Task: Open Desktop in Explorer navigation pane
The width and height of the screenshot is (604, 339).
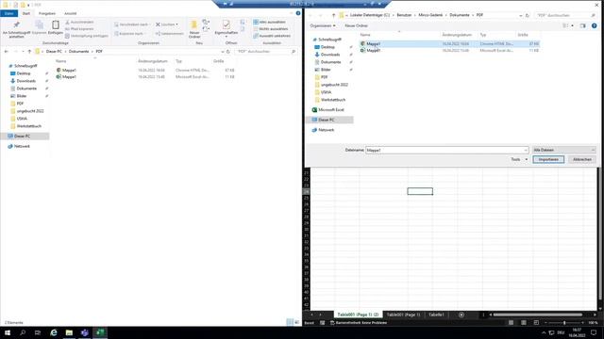Action: (x=23, y=73)
